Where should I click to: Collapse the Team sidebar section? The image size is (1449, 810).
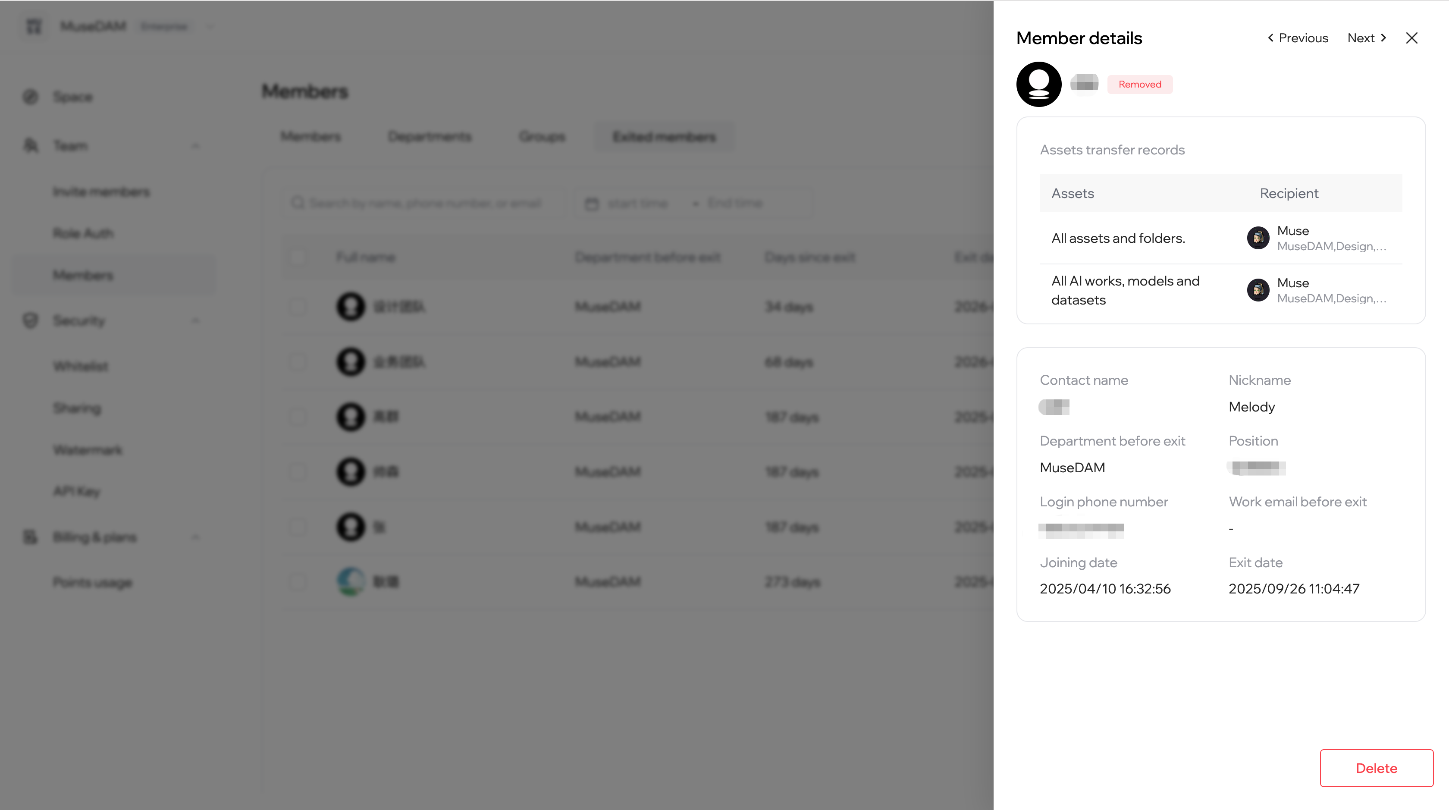[195, 146]
